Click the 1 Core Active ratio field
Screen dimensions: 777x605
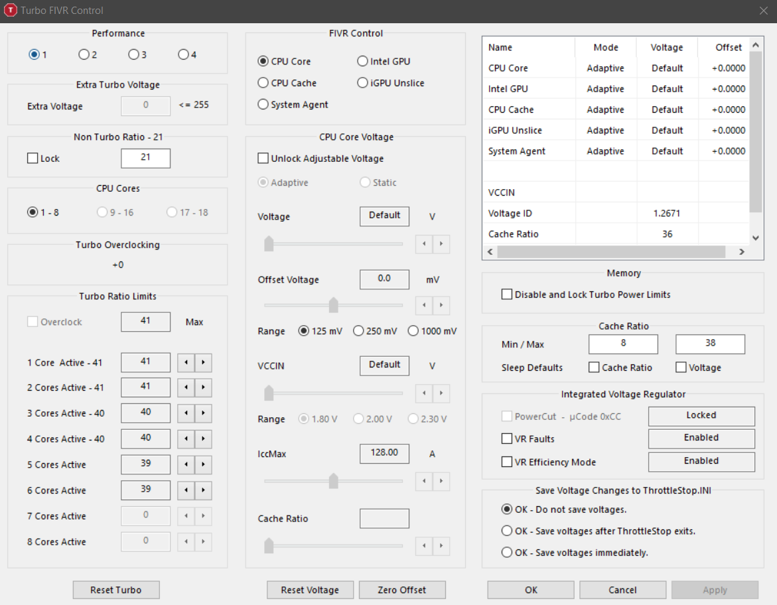pyautogui.click(x=146, y=362)
